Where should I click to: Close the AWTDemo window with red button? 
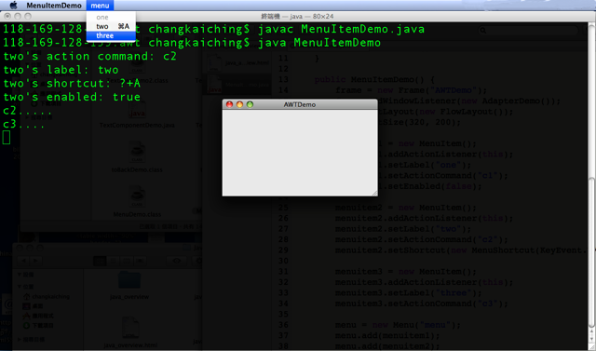[x=229, y=104]
